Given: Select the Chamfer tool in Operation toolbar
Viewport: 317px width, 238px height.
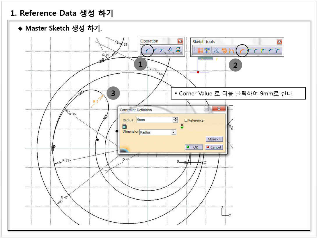Looking at the screenshot, I should 155,51.
